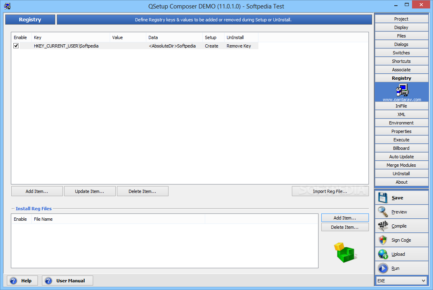433x290 pixels.
Task: Click the Preview button label
Action: (399, 212)
